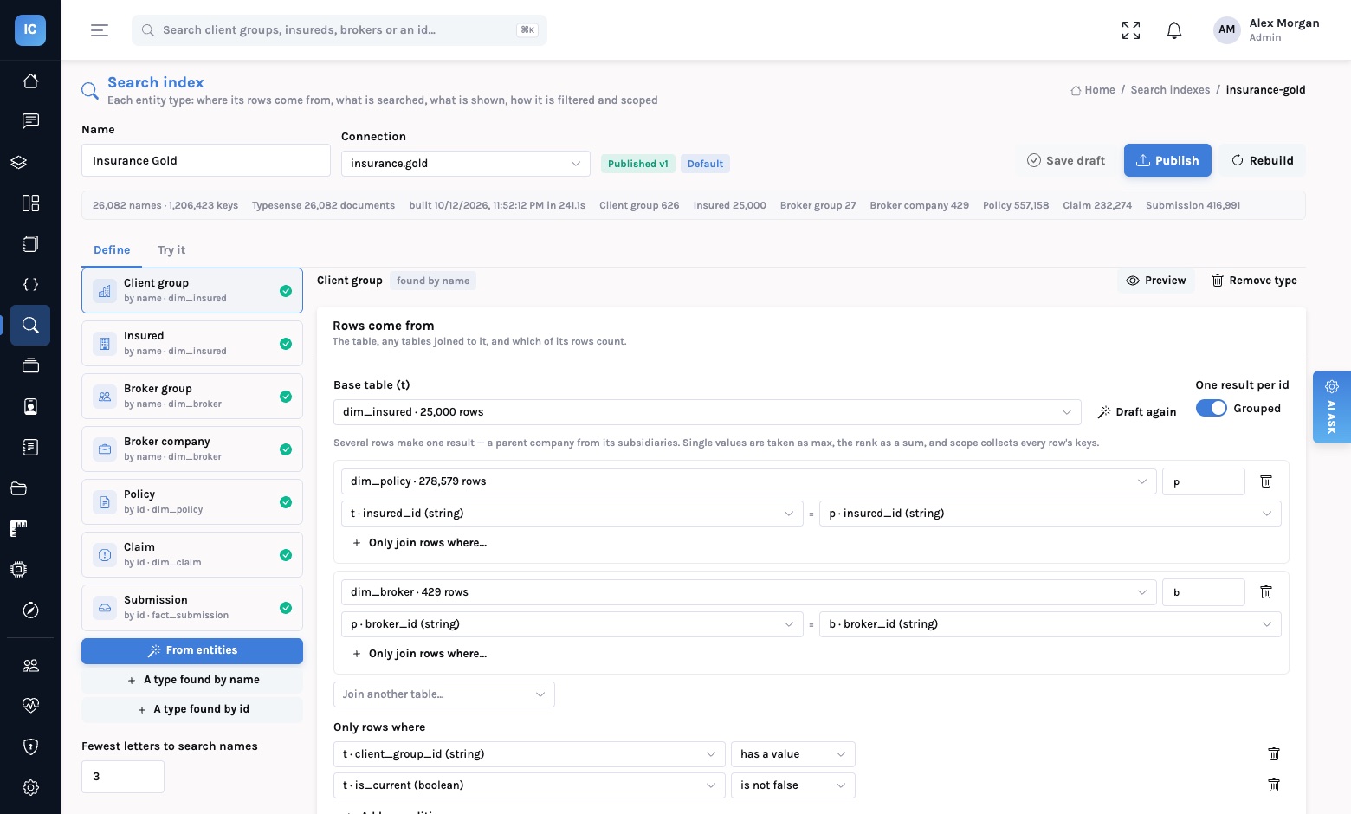The width and height of the screenshot is (1351, 814).
Task: Open the heartbeat health sidebar icon
Action: pyautogui.click(x=30, y=705)
